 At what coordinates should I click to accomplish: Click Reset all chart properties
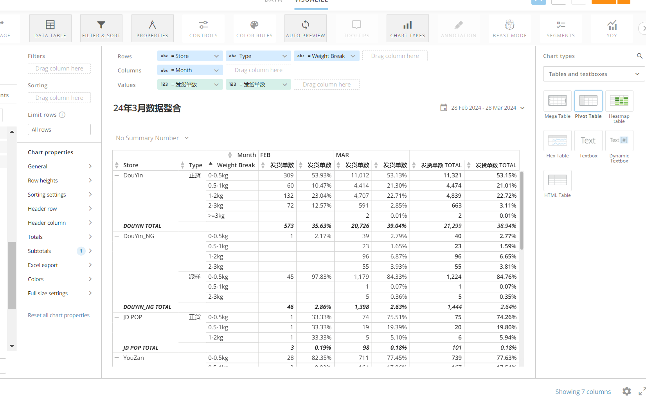pos(58,315)
